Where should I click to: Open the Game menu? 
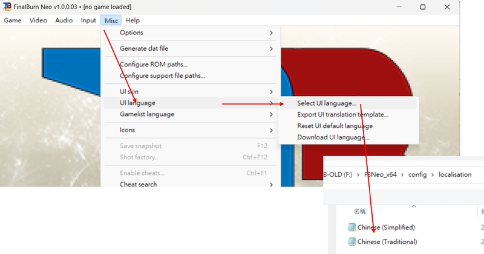[13, 21]
